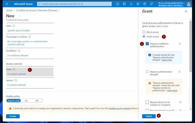This screenshot has height=123, width=195.
Task: Check Require device to be marked compliant
Action: tap(147, 102)
